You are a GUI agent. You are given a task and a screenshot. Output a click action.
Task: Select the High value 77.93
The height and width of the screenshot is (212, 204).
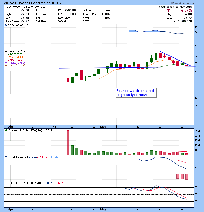coord(25,14)
